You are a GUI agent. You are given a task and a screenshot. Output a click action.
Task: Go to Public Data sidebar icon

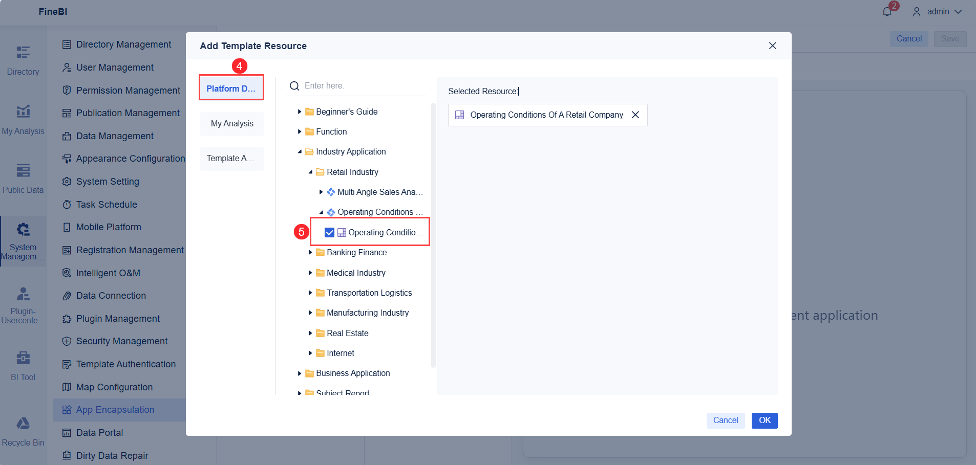pyautogui.click(x=23, y=170)
